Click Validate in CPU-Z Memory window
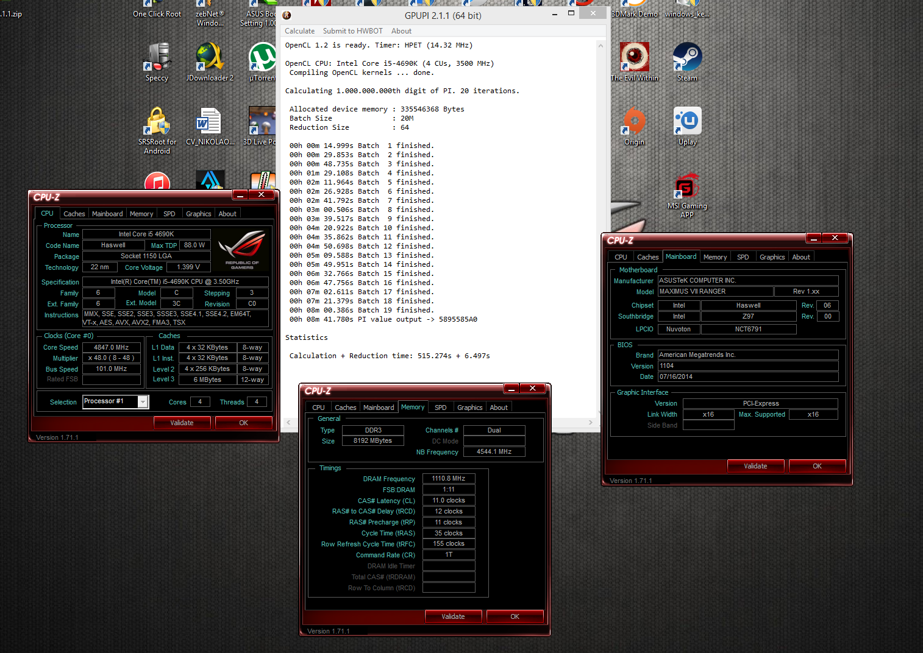This screenshot has width=923, height=653. (453, 616)
